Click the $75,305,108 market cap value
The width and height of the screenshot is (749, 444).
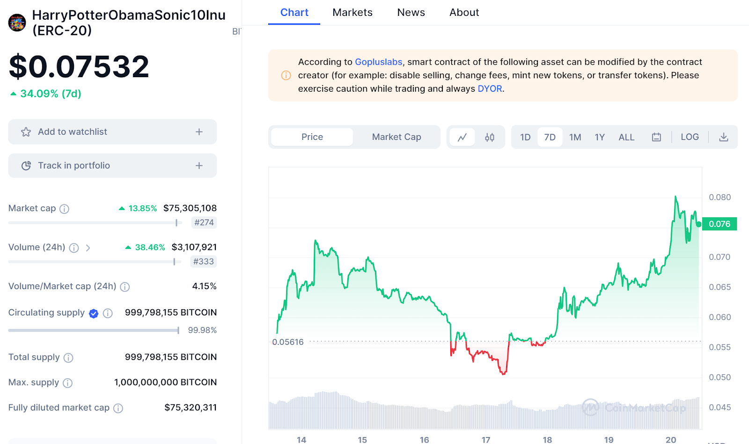pyautogui.click(x=190, y=208)
